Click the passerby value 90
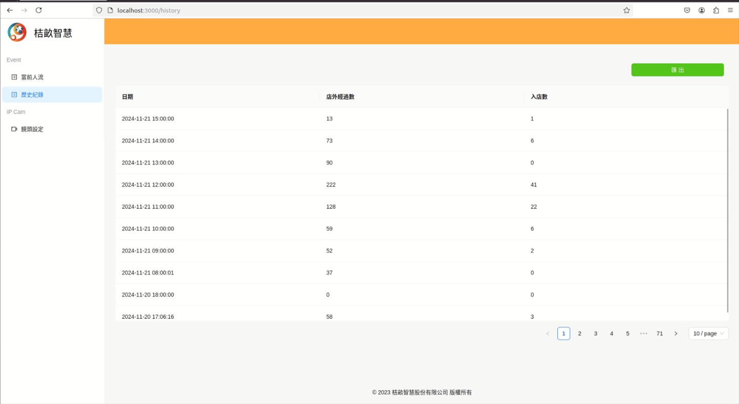Image resolution: width=739 pixels, height=404 pixels. click(329, 163)
